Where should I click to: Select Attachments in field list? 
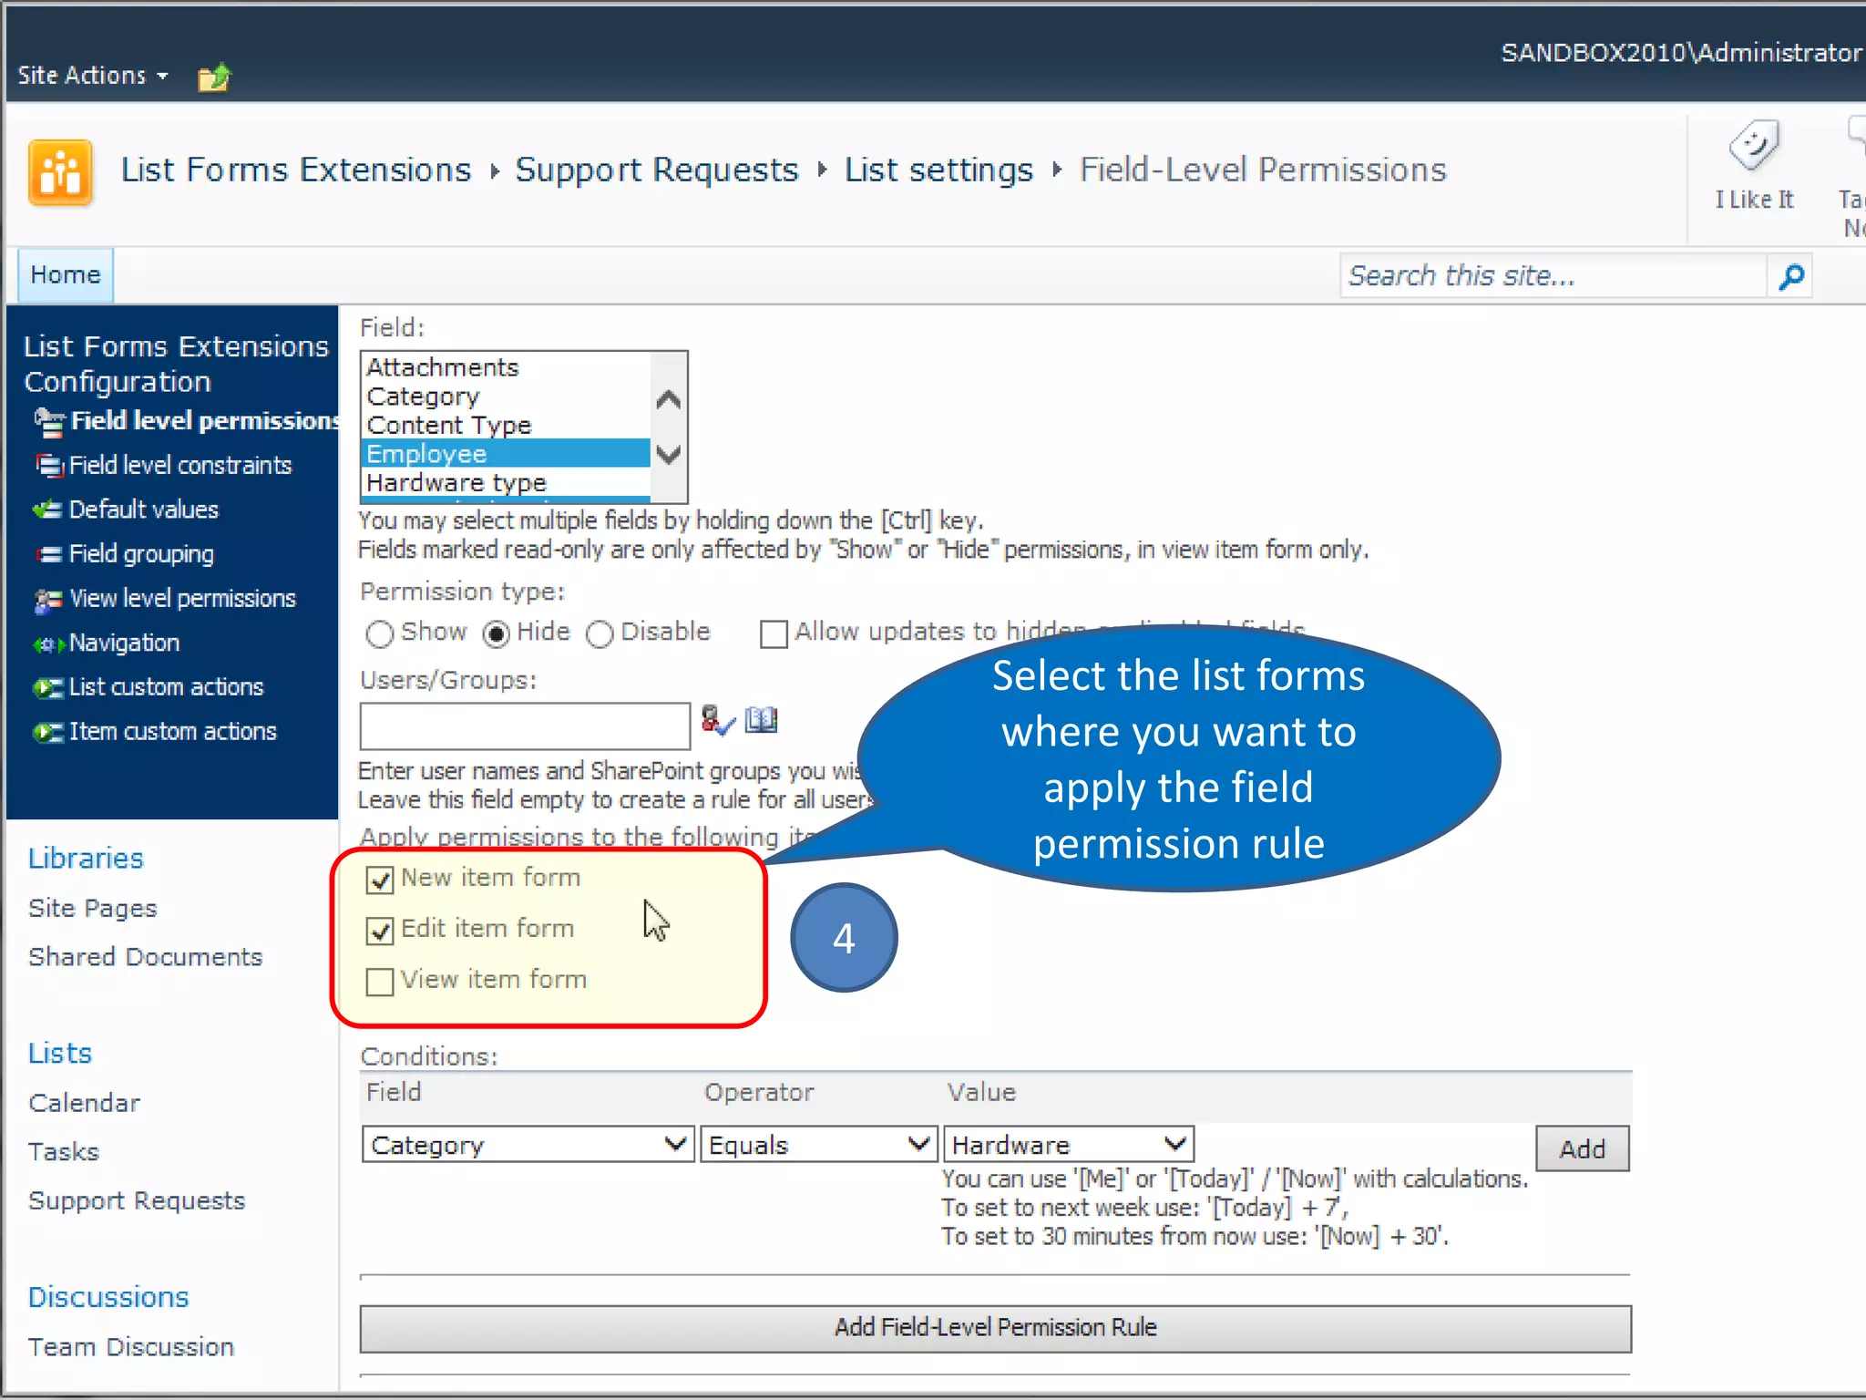click(506, 367)
